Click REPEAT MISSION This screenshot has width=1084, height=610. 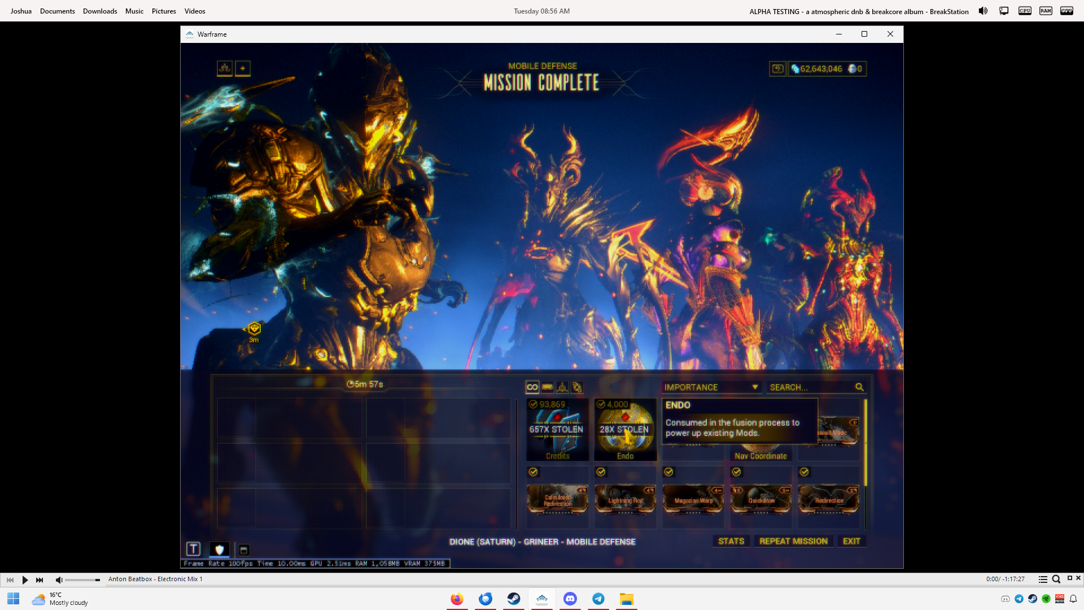click(793, 541)
